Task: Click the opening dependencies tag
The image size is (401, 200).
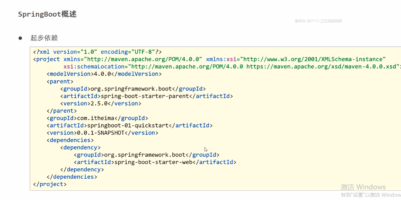Action: pyautogui.click(x=70, y=140)
